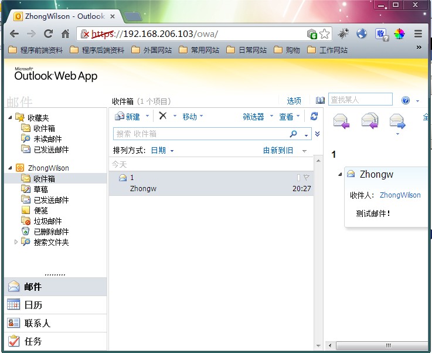This screenshot has width=432, height=353.
Task: Click the 任务 tasks icon
Action: point(13,341)
